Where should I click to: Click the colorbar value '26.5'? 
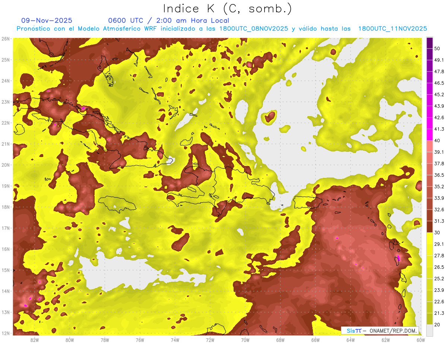[x=439, y=267]
